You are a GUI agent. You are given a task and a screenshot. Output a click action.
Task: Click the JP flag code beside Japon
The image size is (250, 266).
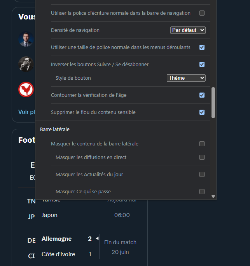pyautogui.click(x=31, y=217)
